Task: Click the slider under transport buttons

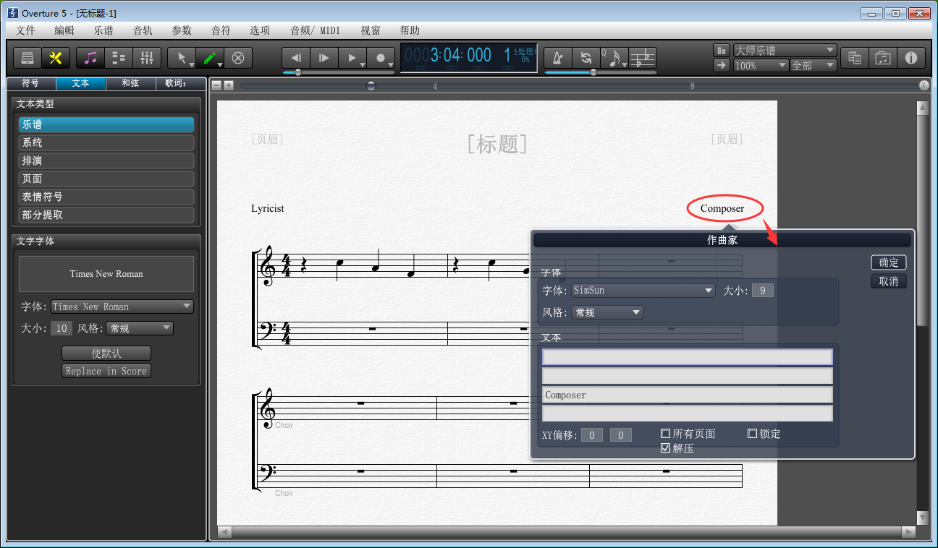Action: pos(338,72)
